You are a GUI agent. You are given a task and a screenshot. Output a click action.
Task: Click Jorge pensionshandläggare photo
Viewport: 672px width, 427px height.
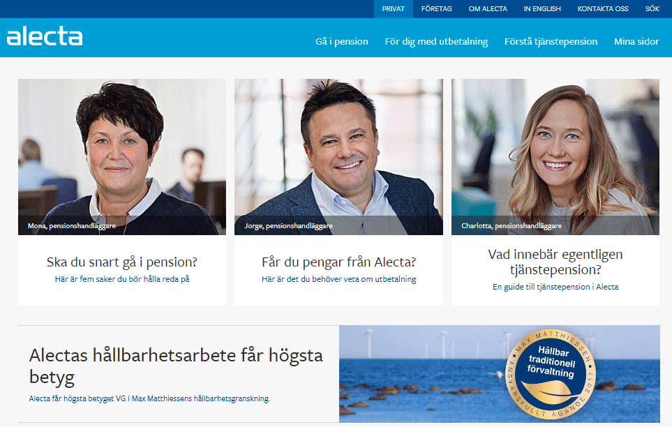point(338,157)
